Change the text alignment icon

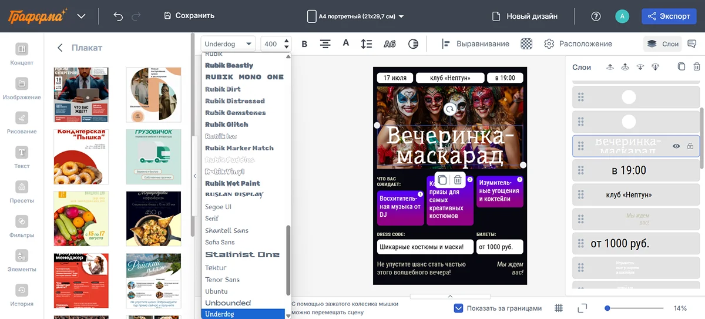(x=325, y=43)
